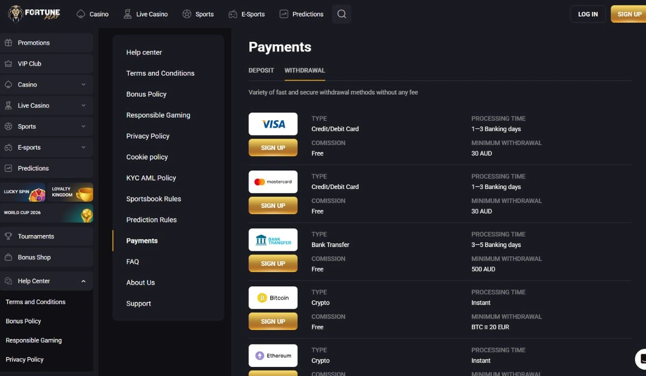The width and height of the screenshot is (646, 376).
Task: Click the Bitcoin logo
Action: [x=273, y=298]
